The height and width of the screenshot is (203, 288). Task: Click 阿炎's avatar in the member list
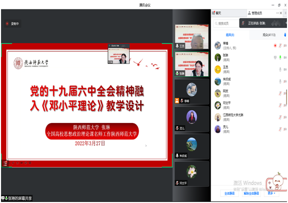coord(218,93)
